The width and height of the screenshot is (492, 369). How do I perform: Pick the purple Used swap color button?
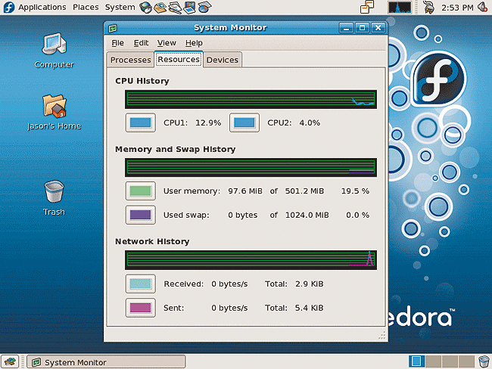[x=140, y=215]
